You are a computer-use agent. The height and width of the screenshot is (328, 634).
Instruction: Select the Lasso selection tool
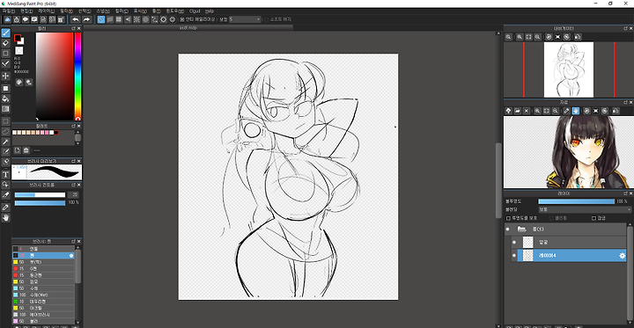(x=5, y=131)
